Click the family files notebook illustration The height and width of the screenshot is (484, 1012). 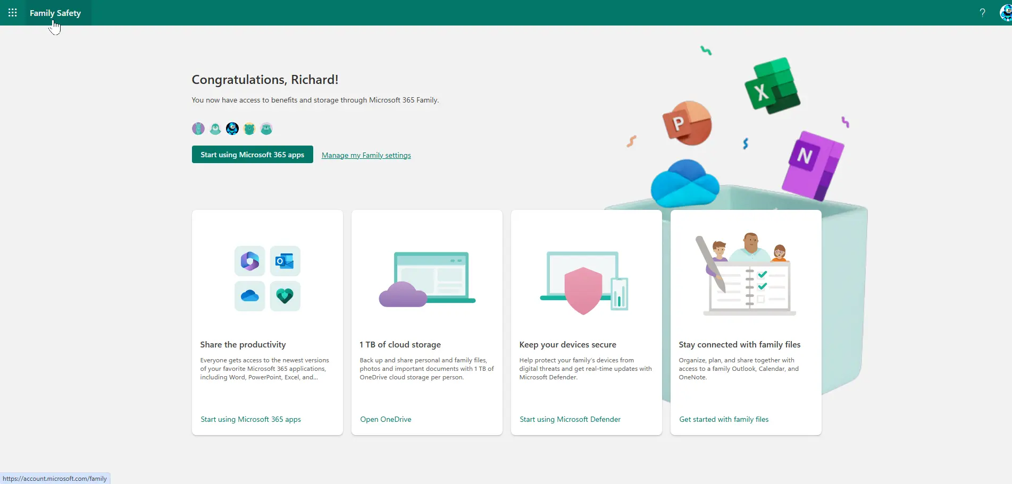click(x=746, y=274)
